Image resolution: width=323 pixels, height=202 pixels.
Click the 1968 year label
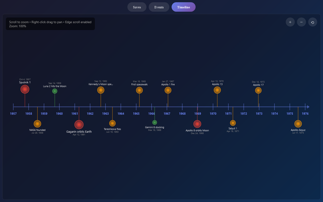click(x=182, y=114)
